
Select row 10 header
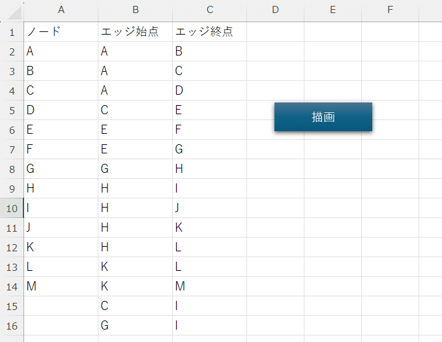[x=12, y=208]
